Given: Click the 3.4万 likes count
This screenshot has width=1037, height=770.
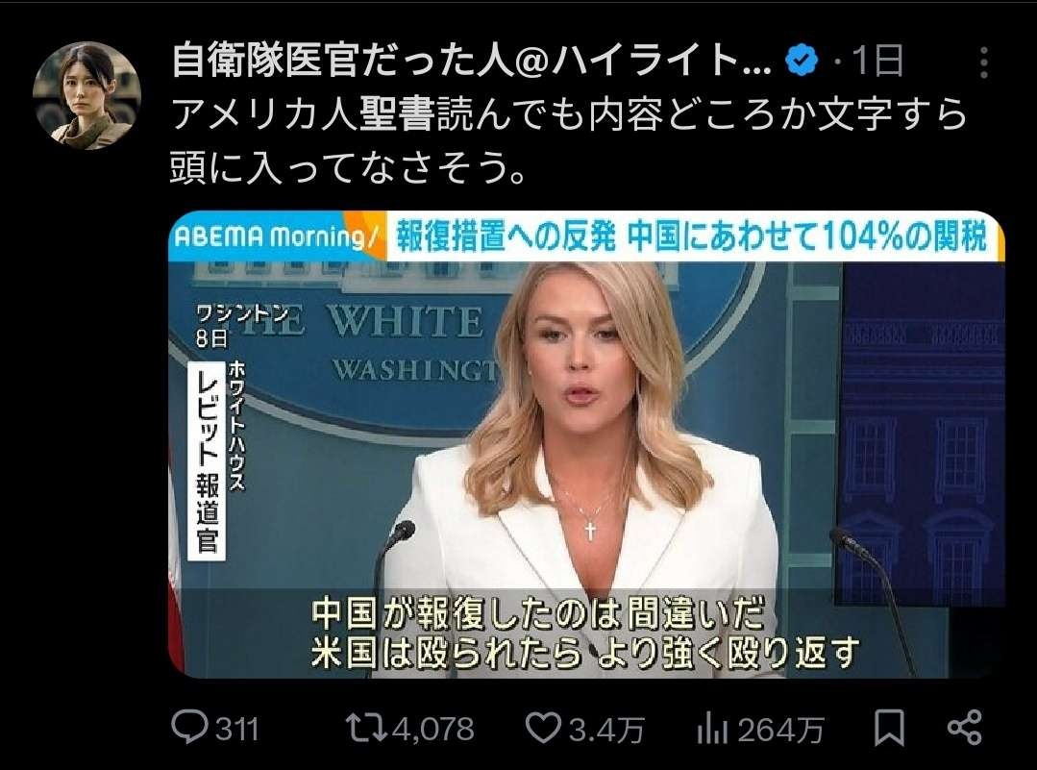Looking at the screenshot, I should click(606, 730).
